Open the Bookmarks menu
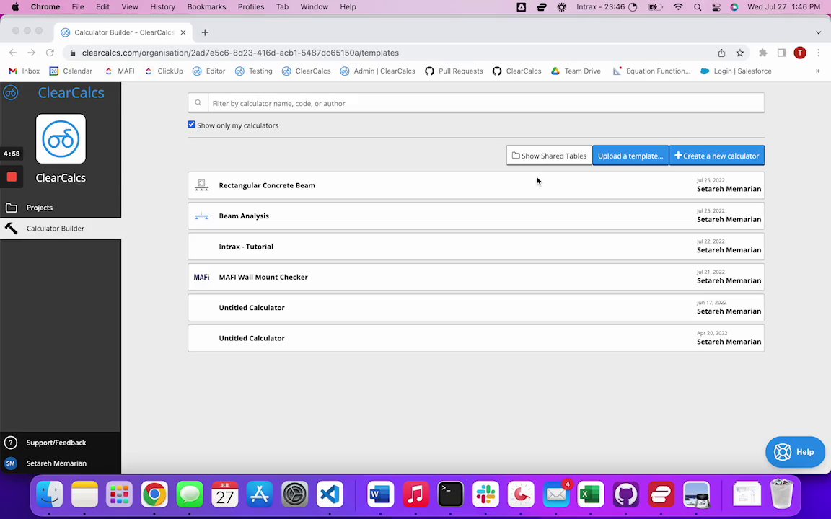 click(x=207, y=7)
